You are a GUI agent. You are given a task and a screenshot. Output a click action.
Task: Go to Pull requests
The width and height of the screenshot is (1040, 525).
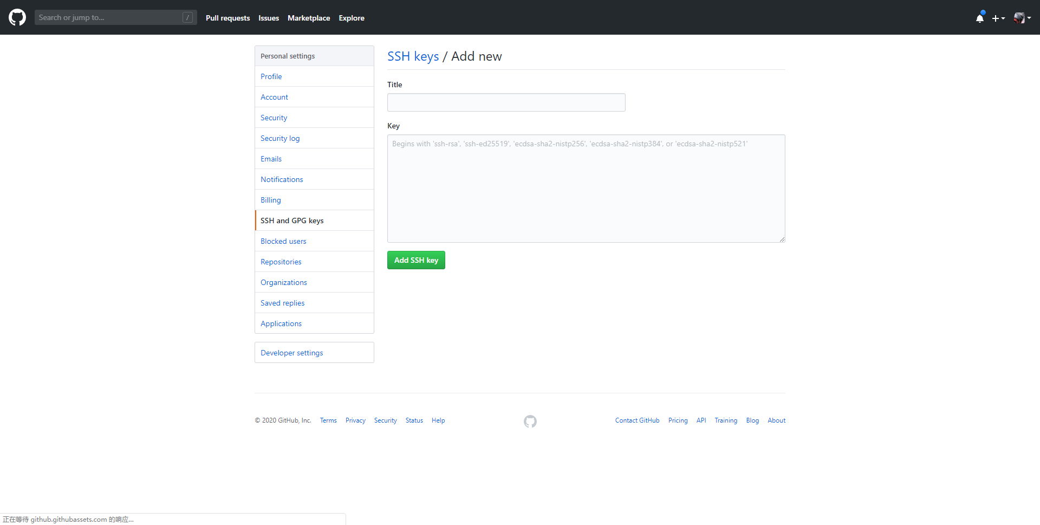[x=227, y=18]
